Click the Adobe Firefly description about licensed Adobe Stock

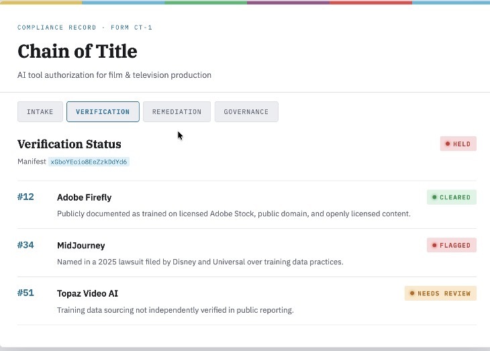(234, 214)
